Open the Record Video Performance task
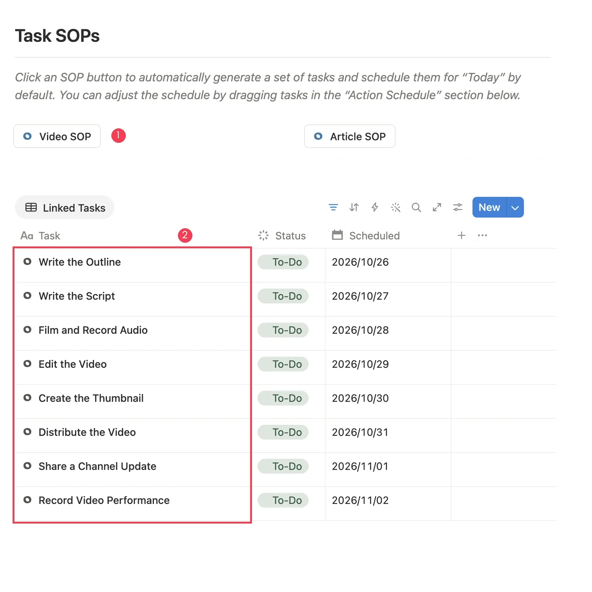Viewport: 592px width, 592px height. [104, 500]
